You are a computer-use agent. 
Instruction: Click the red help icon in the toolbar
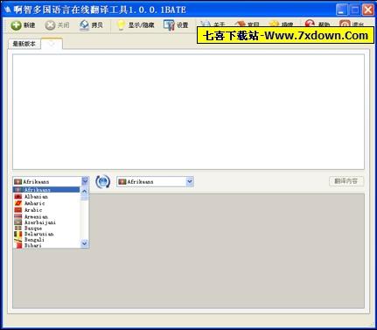click(310, 24)
